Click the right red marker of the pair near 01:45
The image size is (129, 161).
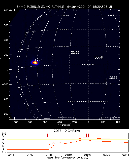(88, 135)
